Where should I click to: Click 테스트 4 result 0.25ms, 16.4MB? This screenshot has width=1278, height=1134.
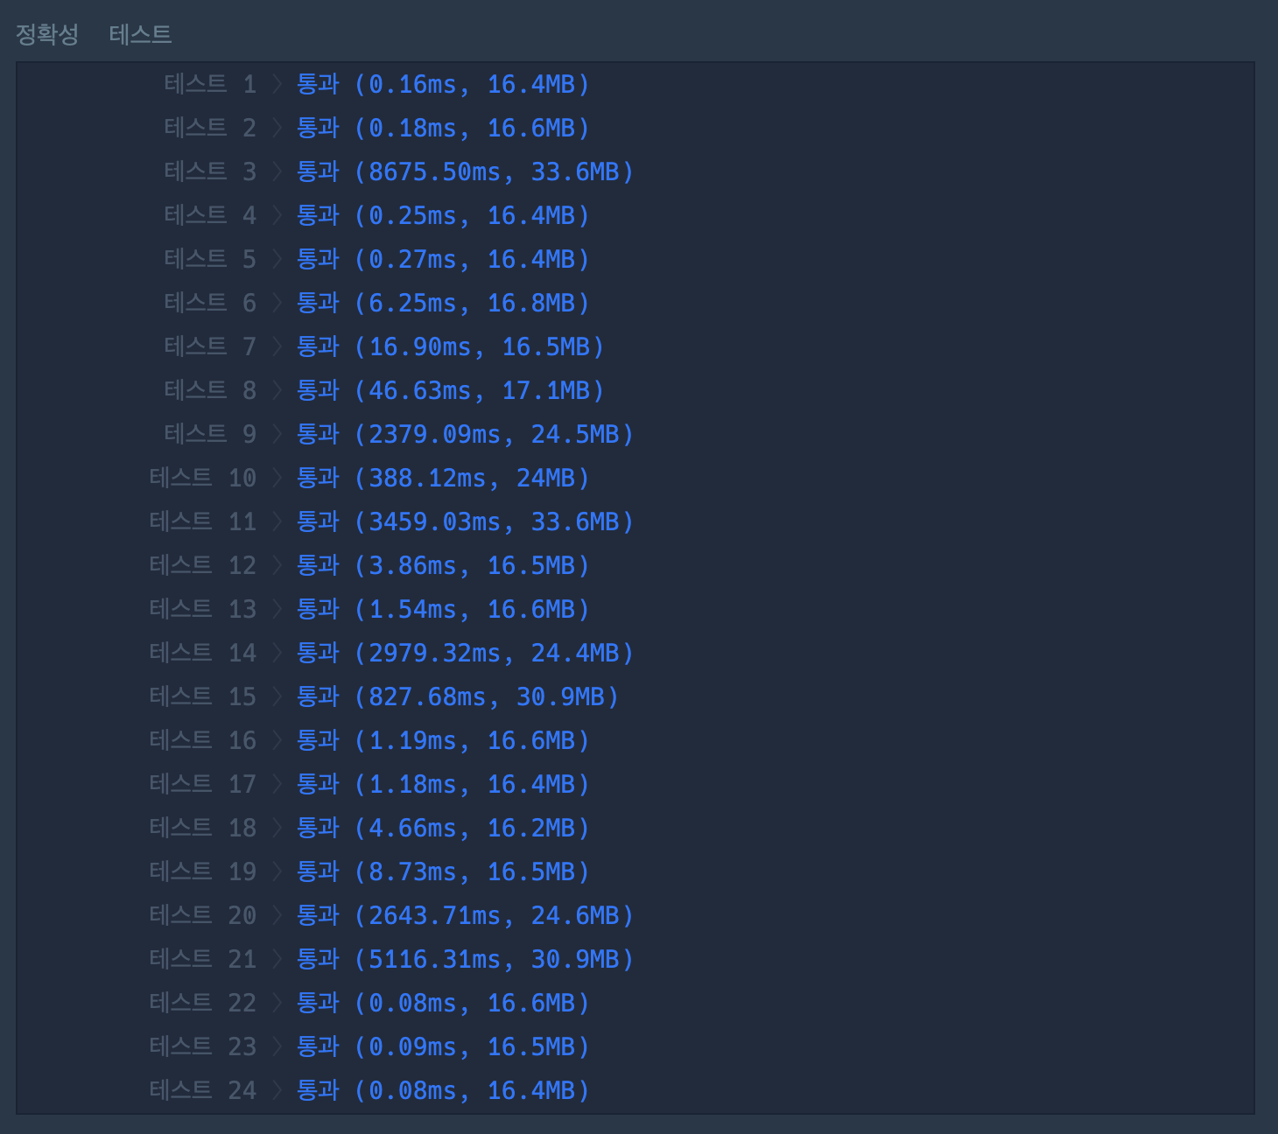[x=444, y=215]
